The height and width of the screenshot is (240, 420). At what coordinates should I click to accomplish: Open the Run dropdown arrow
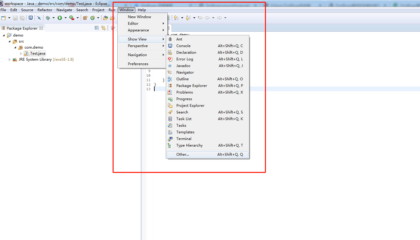[66, 18]
